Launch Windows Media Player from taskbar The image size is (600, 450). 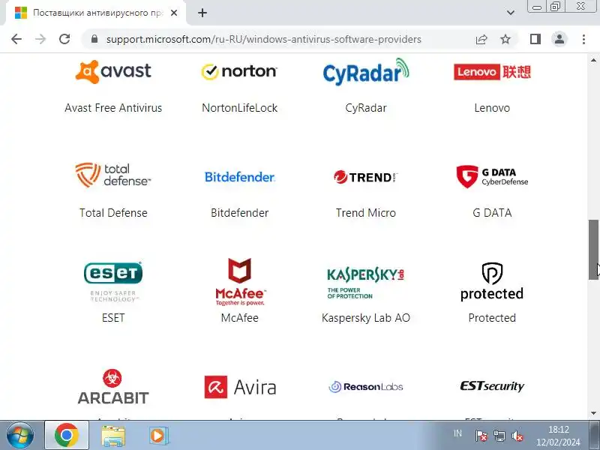[x=158, y=436]
